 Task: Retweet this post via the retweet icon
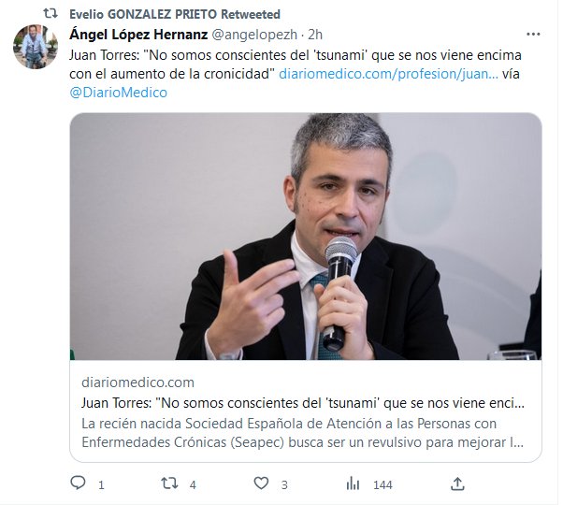[x=169, y=483]
